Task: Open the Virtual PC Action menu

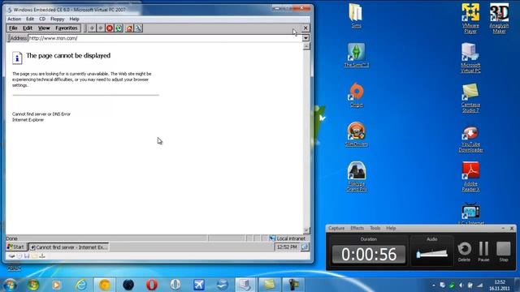Action: [15, 19]
